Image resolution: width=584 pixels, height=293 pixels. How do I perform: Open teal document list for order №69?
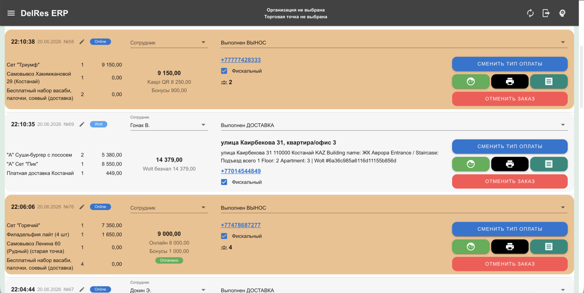[x=549, y=164]
